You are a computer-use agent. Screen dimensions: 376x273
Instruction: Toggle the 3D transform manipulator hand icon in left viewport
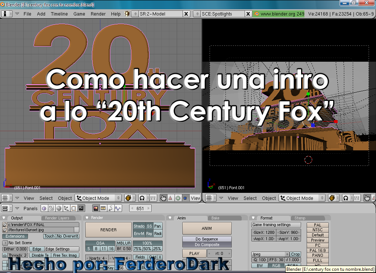tap(163, 198)
